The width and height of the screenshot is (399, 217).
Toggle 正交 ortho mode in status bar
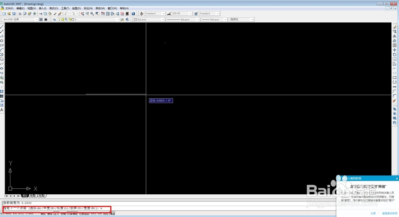pyautogui.click(x=57, y=214)
